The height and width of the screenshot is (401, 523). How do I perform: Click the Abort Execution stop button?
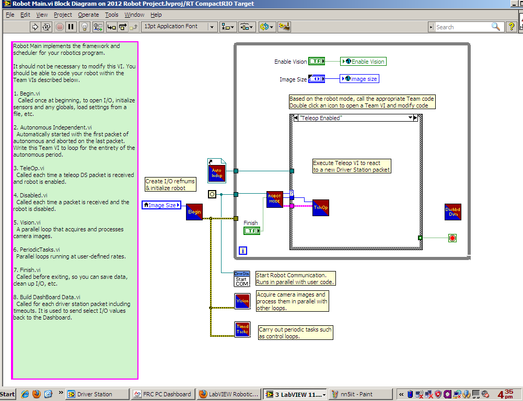tap(60, 27)
